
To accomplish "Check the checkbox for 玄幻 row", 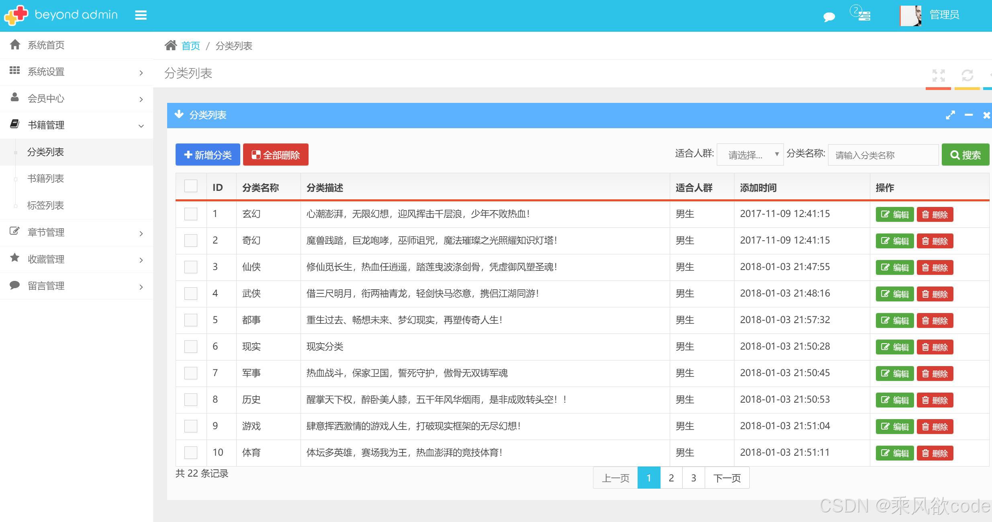I will click(191, 214).
